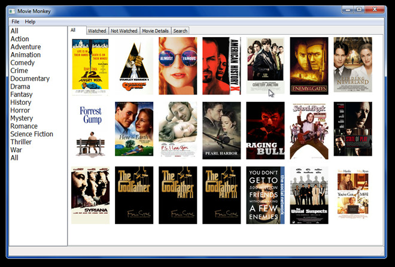Select The Social Network poster
Image resolution: width=395 pixels, height=267 pixels.
[265, 195]
